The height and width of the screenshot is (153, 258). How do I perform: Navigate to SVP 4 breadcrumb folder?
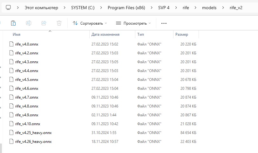coord(164,8)
